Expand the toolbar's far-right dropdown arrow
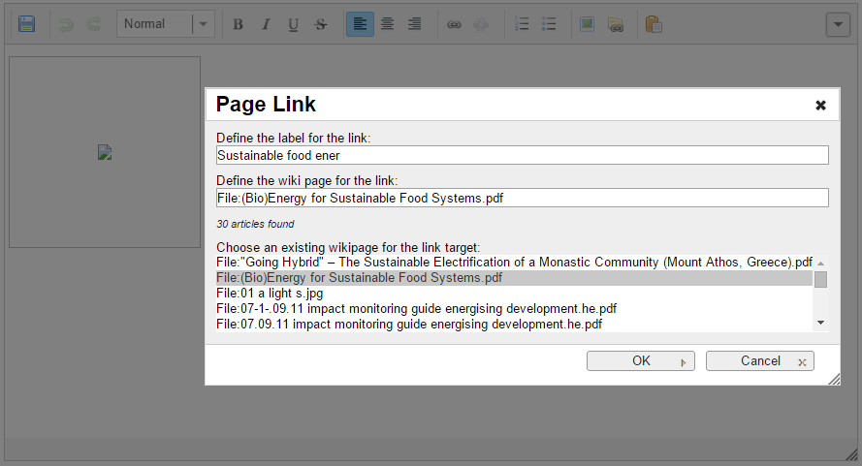The width and height of the screenshot is (862, 466). (x=838, y=24)
